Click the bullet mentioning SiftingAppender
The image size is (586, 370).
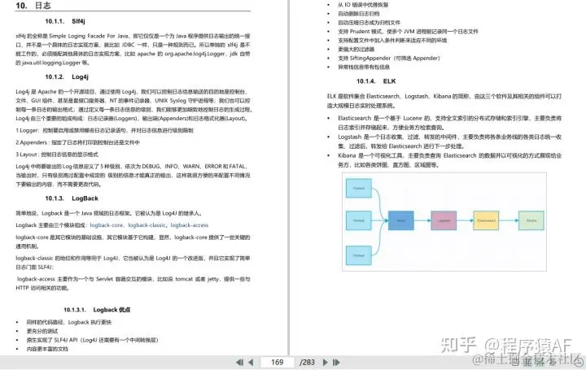(389, 58)
